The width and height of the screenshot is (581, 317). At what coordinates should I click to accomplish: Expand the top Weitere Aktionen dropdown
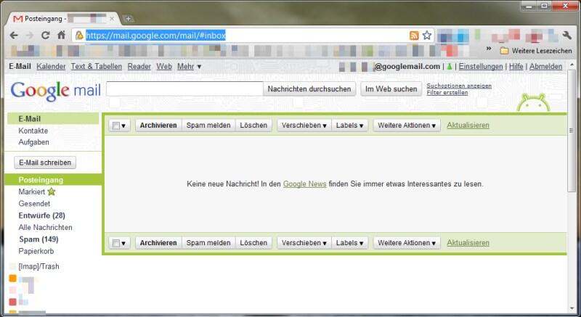pyautogui.click(x=407, y=125)
